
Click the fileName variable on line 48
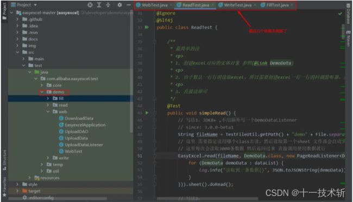[207, 134]
